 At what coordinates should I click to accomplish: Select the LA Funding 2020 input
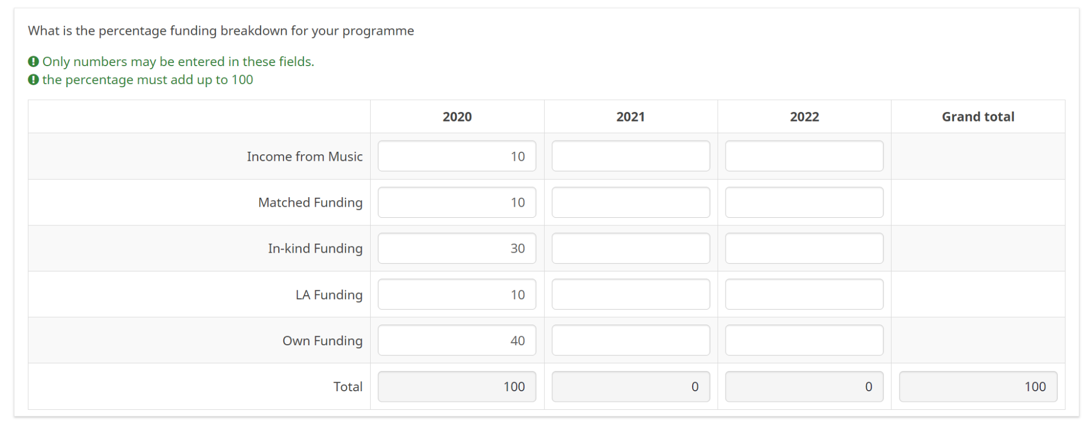(457, 294)
